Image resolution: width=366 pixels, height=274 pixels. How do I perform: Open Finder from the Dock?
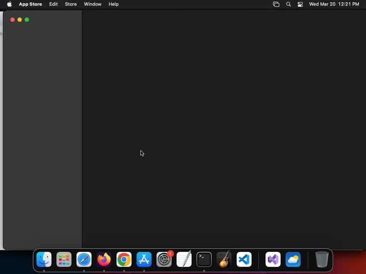tap(44, 259)
